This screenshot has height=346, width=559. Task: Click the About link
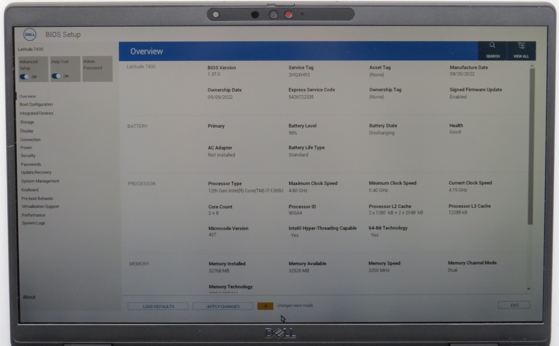(x=29, y=297)
